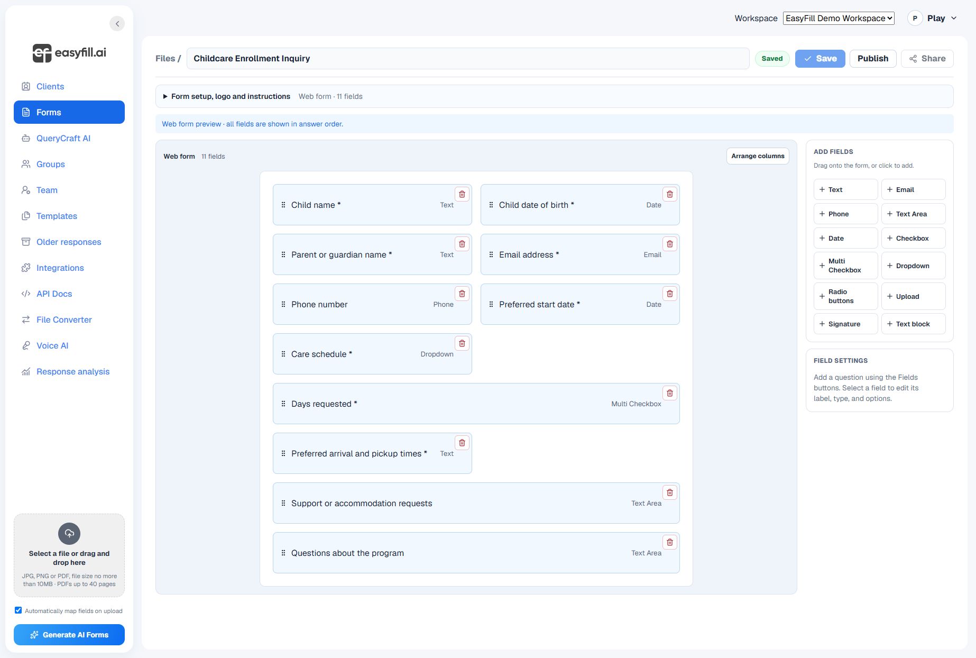Click the file upload drop zone
The width and height of the screenshot is (976, 658).
tap(69, 555)
